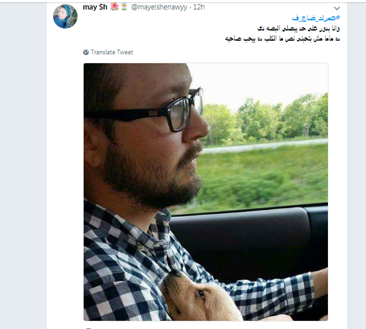The width and height of the screenshot is (366, 329).
Task: Click the green trees seen through car window
Action: [264, 119]
